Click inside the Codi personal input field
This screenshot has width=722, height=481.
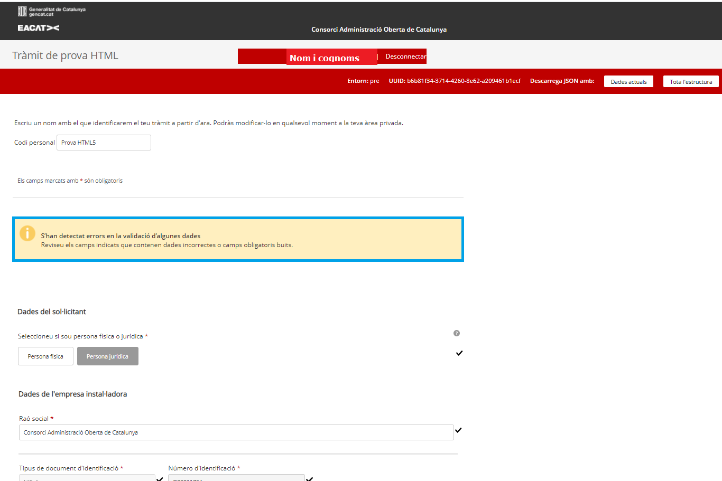[103, 142]
